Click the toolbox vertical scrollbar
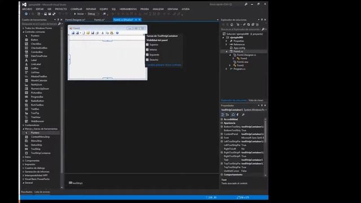The width and height of the screenshot is (361, 203). click(x=61, y=108)
